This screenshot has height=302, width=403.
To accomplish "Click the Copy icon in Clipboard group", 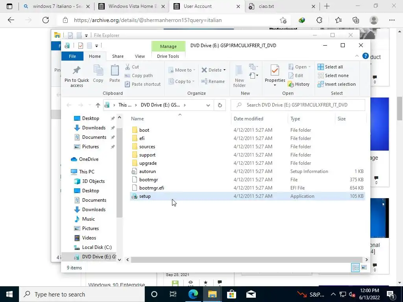I will click(x=98, y=70).
